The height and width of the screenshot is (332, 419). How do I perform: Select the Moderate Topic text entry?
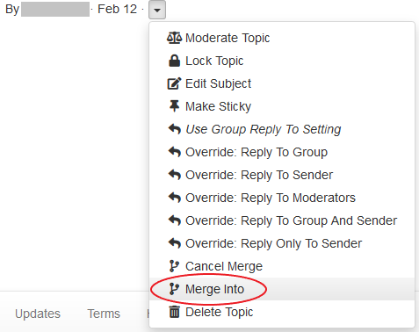(228, 38)
